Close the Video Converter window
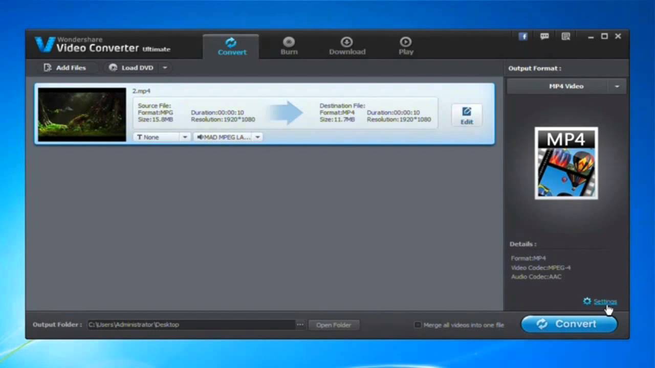Viewport: 655px width, 368px height. point(618,36)
